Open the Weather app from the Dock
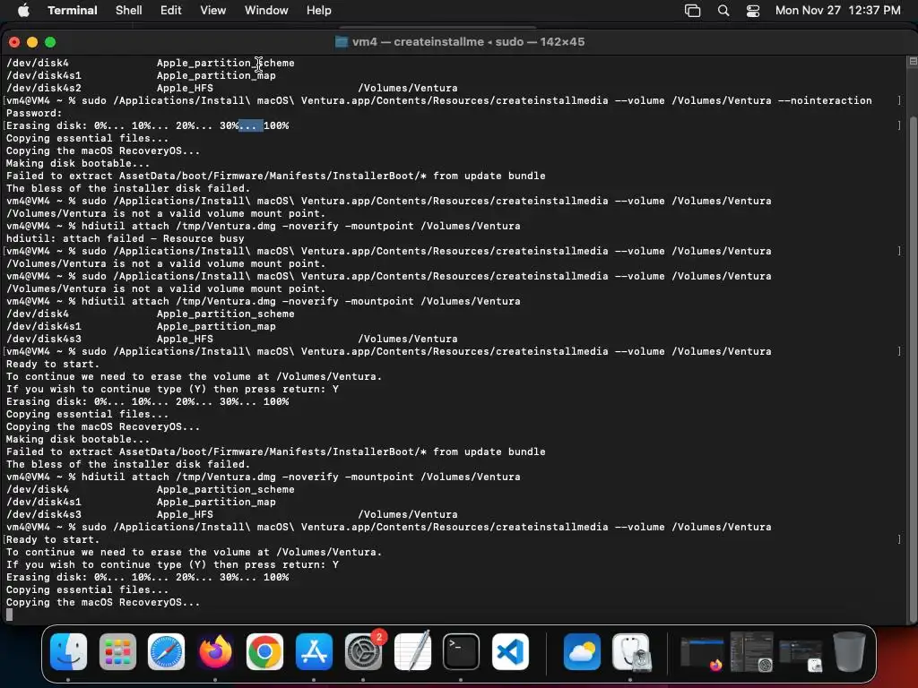Screen dimensions: 918x688 [x=582, y=651]
